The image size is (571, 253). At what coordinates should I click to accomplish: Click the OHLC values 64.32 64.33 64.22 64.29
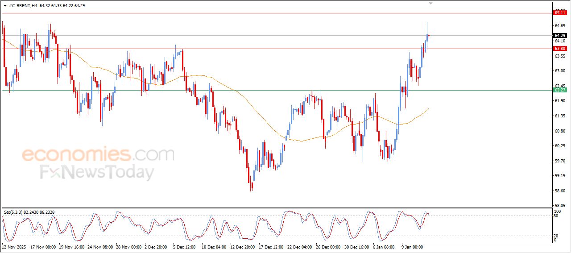(x=62, y=6)
